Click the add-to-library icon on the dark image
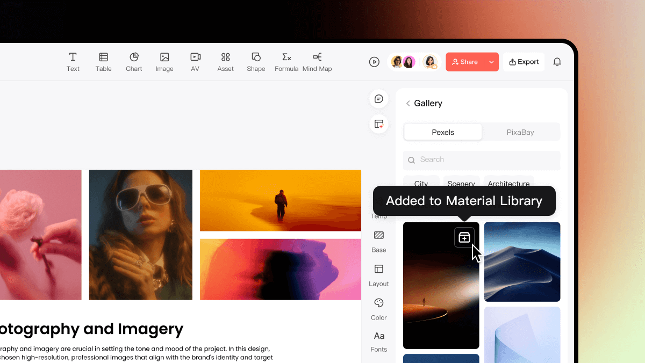The width and height of the screenshot is (645, 363). pyautogui.click(x=464, y=237)
